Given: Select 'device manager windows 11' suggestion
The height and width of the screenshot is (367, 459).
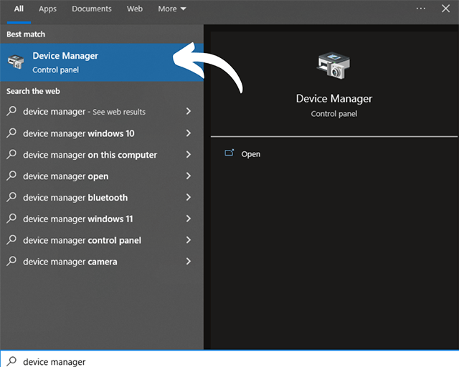Looking at the screenshot, I should 102,219.
